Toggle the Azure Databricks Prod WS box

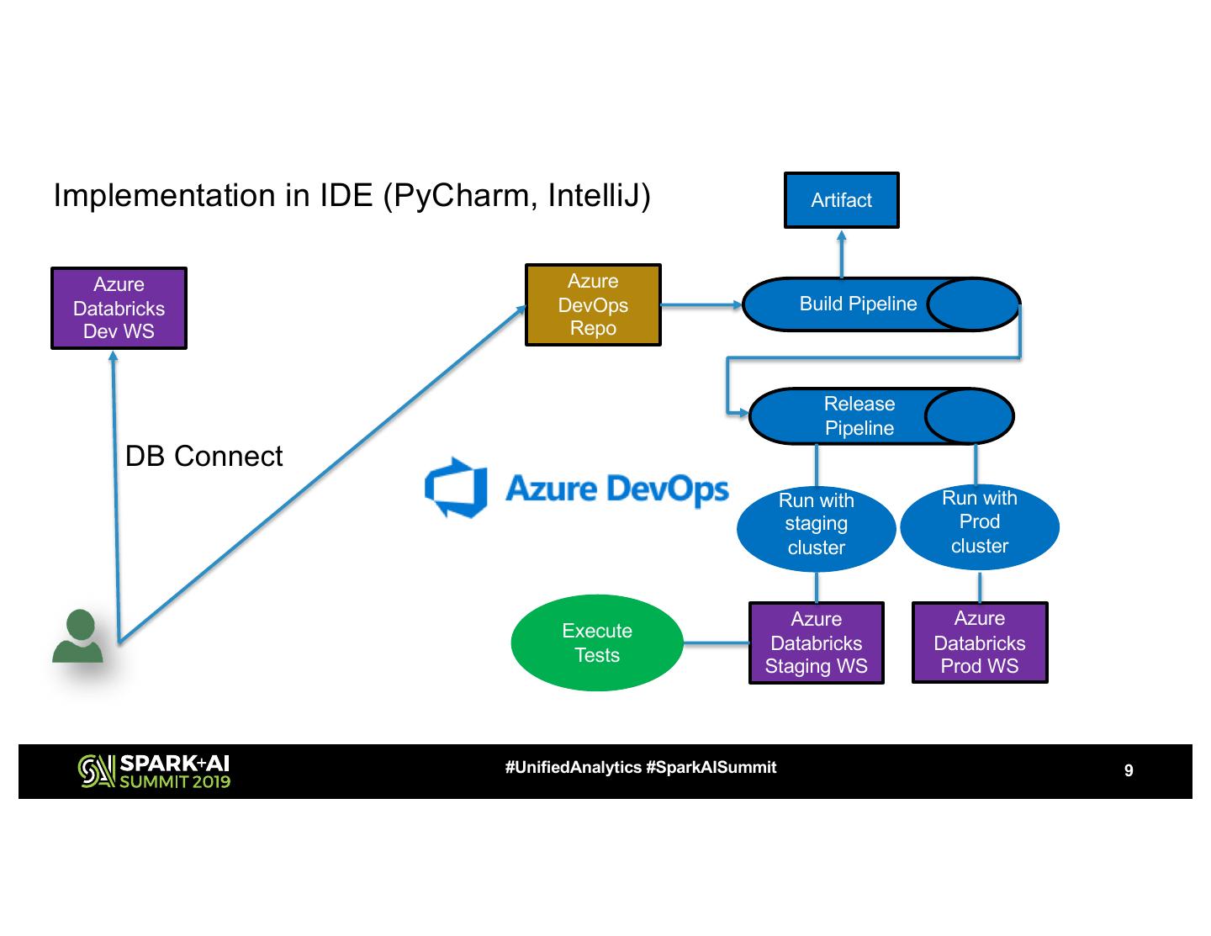(x=979, y=643)
